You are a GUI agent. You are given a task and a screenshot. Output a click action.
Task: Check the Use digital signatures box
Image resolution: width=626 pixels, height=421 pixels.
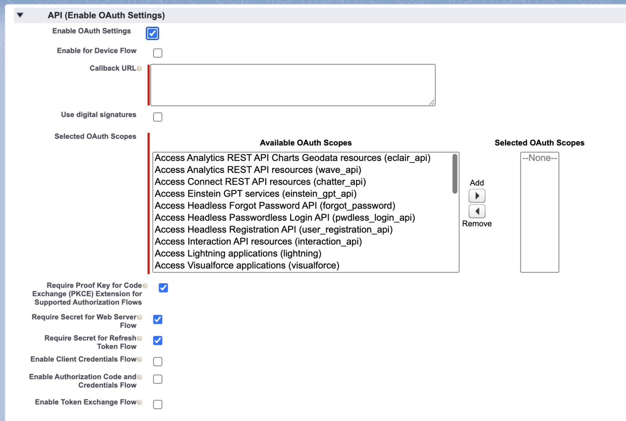(158, 117)
